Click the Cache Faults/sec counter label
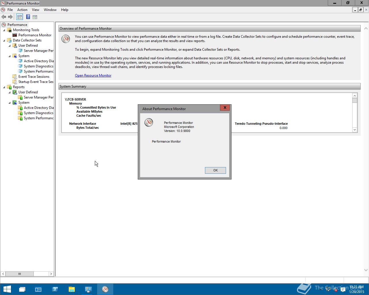 (x=89, y=116)
